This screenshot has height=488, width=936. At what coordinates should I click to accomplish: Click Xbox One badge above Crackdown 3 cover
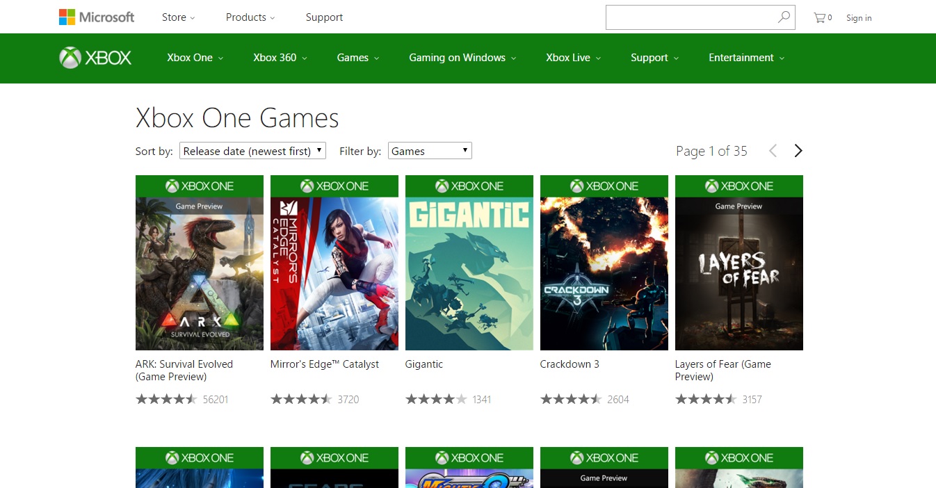pyautogui.click(x=604, y=186)
